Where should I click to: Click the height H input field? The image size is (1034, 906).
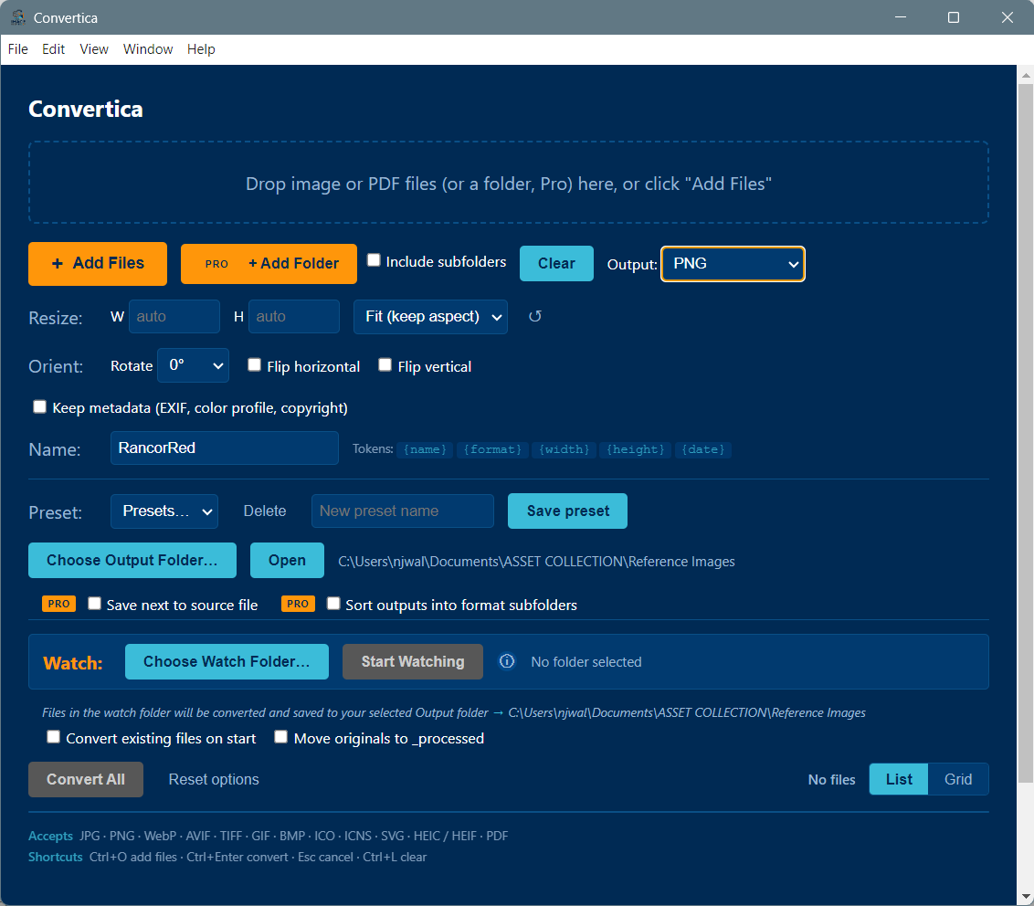click(x=294, y=317)
